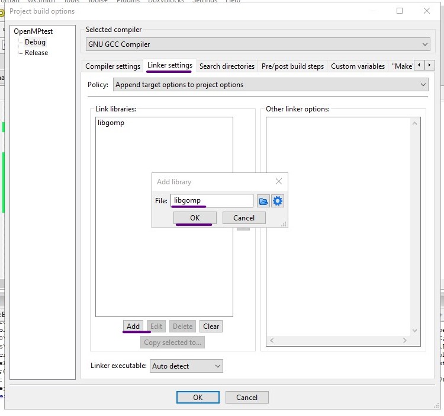This screenshot has width=444, height=416.
Task: Click the Copy selected to... button
Action: tap(172, 343)
